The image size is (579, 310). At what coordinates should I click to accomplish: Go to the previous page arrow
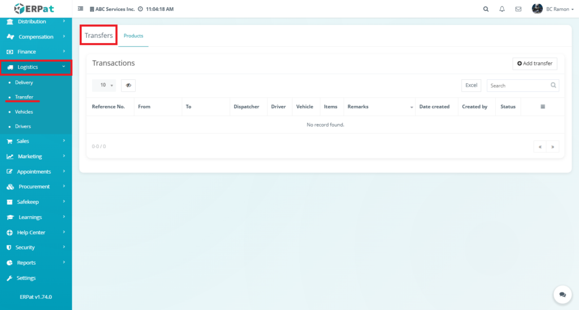tap(540, 147)
